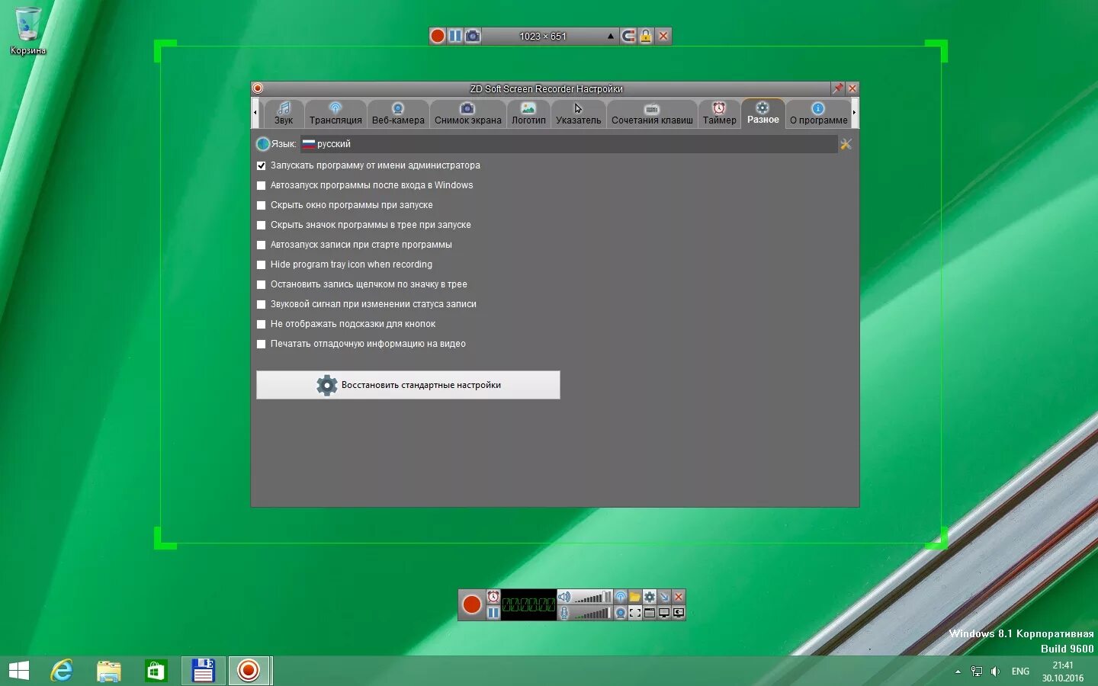Select the window capture mode icon
This screenshot has width=1098, height=686.
[650, 612]
